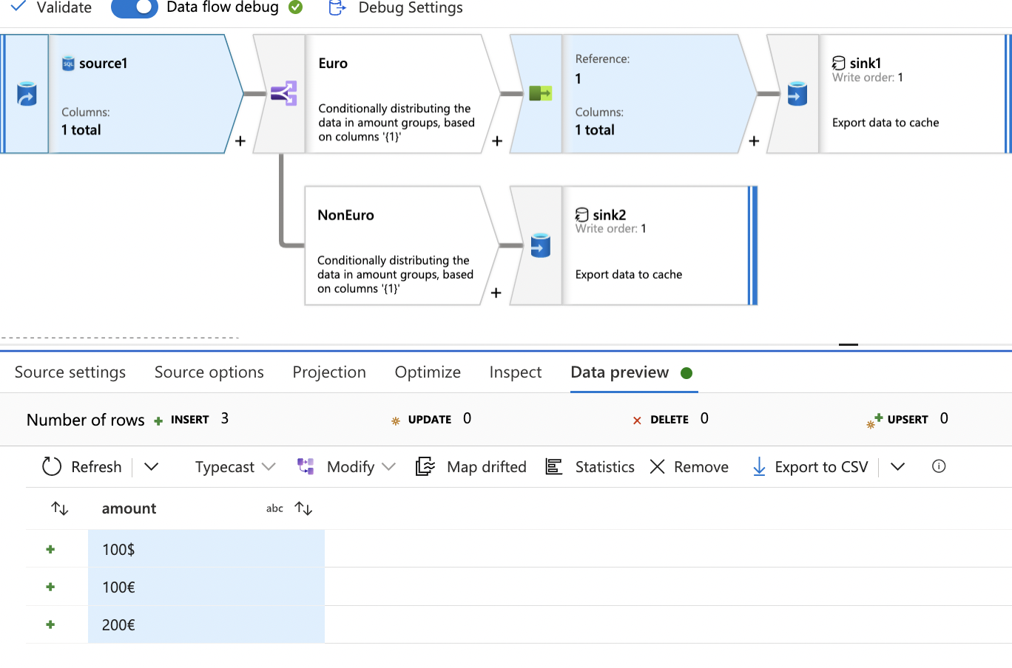Click the green cache lookup transformation icon
The width and height of the screenshot is (1012, 668).
540,94
